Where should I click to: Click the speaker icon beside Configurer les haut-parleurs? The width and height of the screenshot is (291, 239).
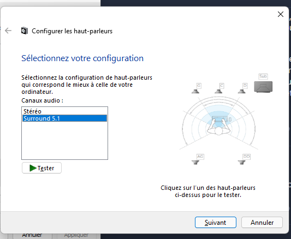(25, 31)
